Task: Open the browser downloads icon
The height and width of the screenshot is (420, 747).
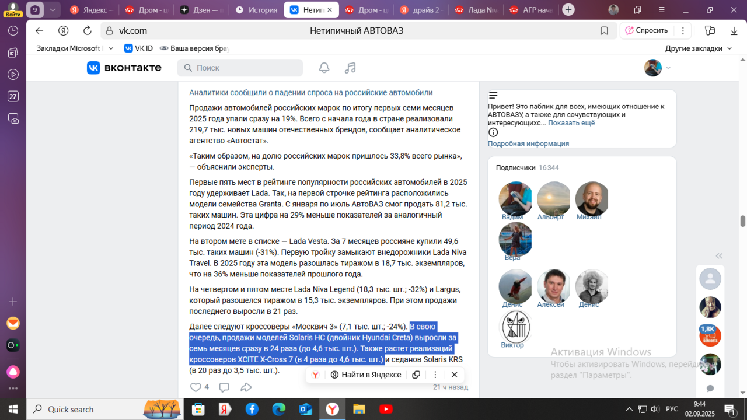Action: point(734,31)
